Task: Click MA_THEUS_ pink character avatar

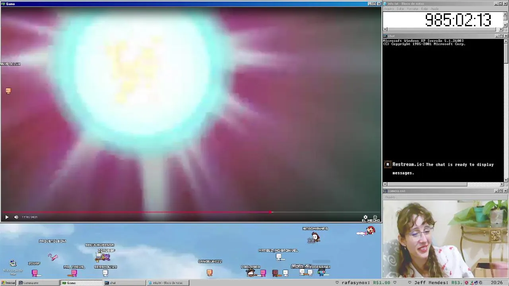Action: click(x=74, y=273)
